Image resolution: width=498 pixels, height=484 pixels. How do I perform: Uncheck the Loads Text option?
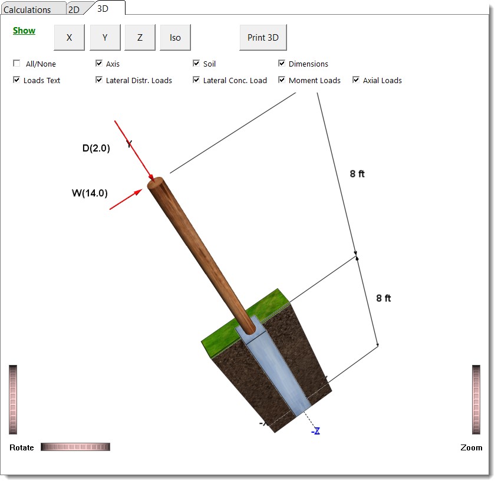(x=17, y=80)
